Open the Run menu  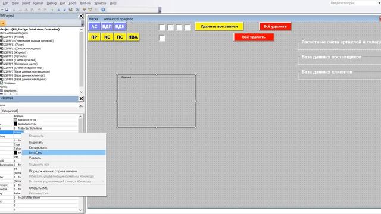(x=63, y=3)
